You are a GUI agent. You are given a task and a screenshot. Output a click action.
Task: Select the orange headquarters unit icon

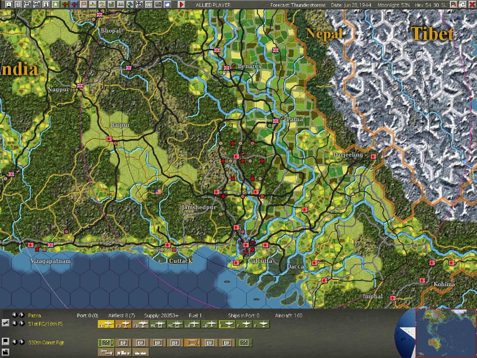[x=192, y=343]
